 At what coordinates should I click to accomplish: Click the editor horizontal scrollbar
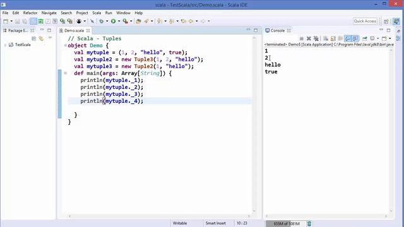click(x=159, y=216)
